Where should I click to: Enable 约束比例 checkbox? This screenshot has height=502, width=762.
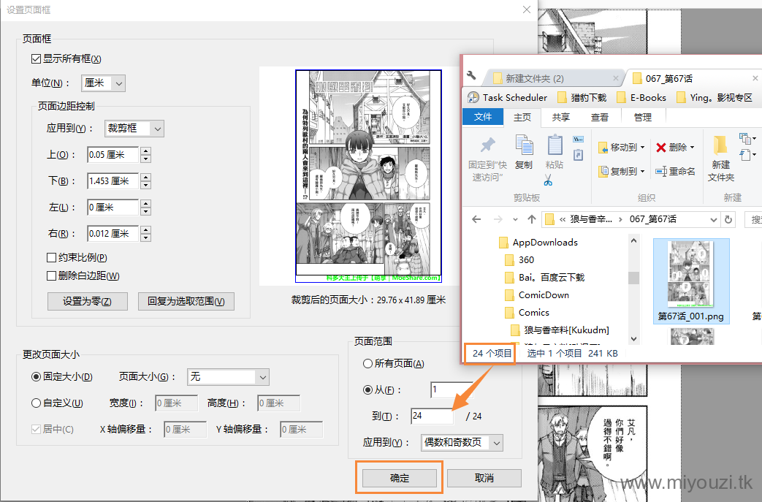pos(51,257)
